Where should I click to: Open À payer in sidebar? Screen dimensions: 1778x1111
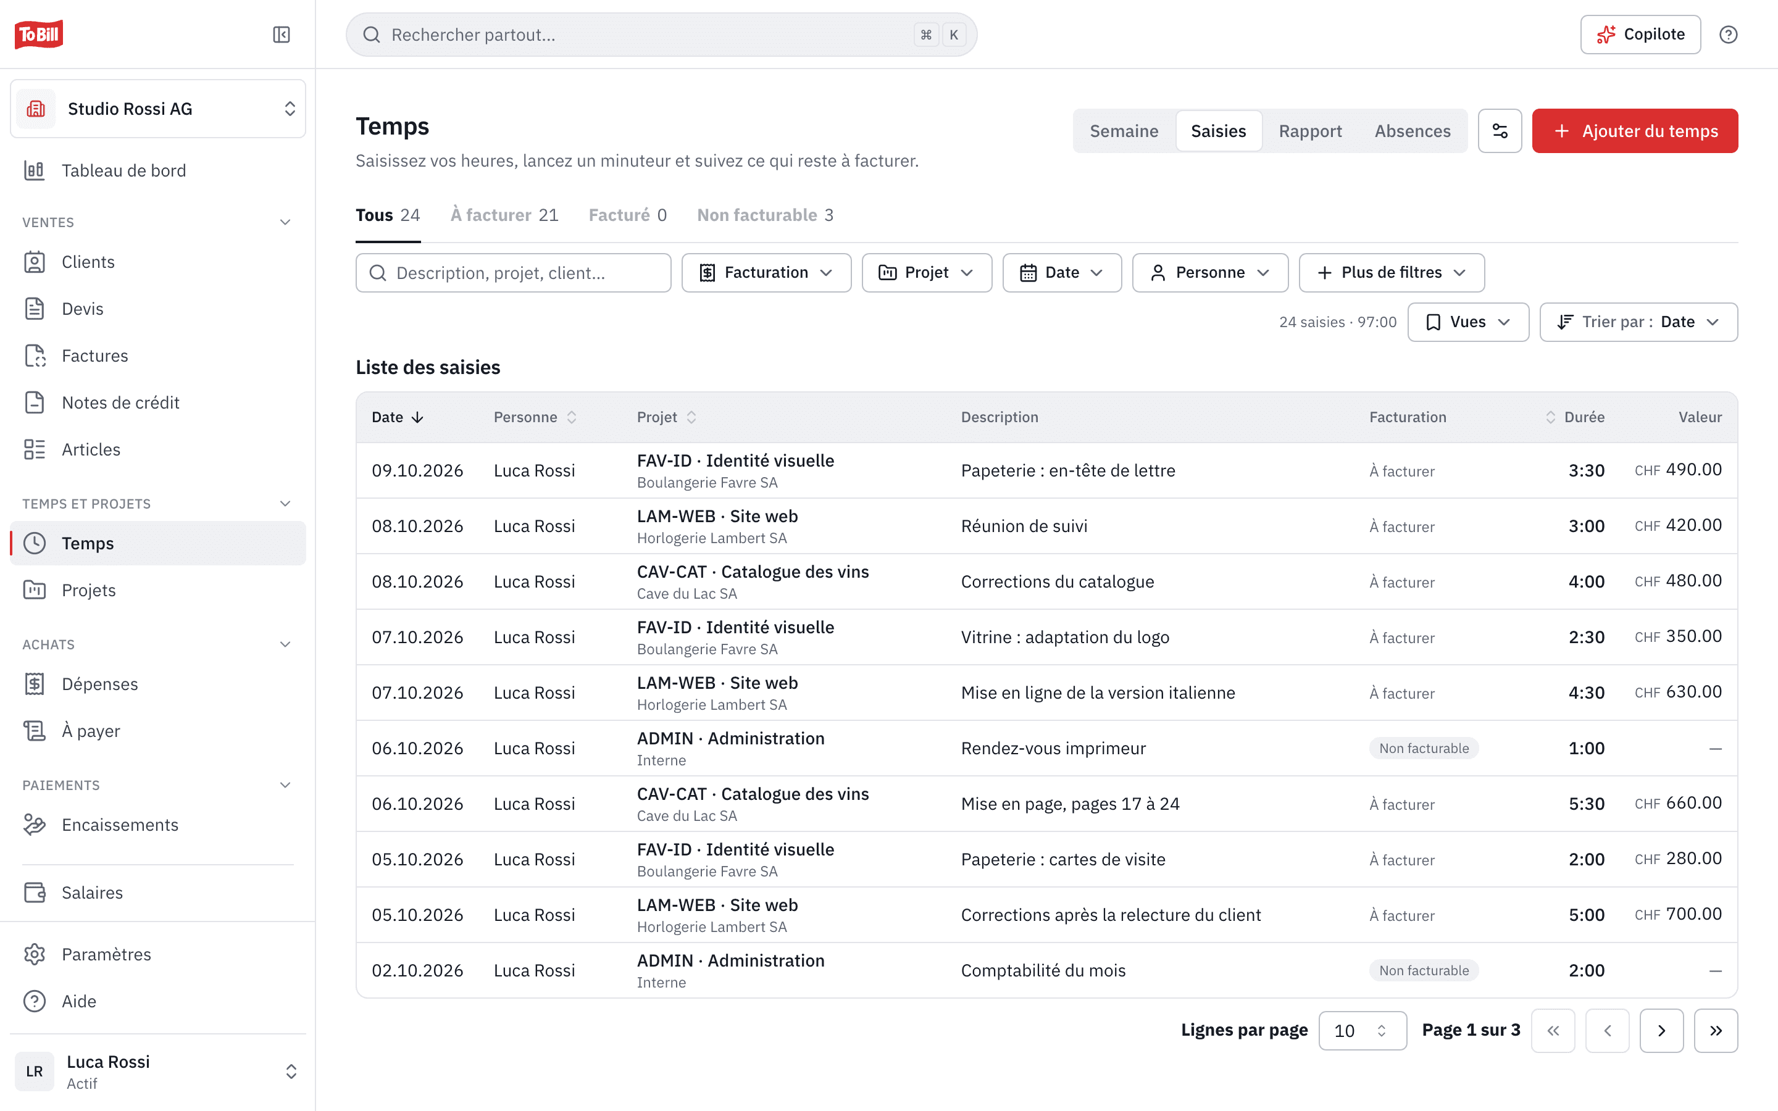tap(158, 731)
